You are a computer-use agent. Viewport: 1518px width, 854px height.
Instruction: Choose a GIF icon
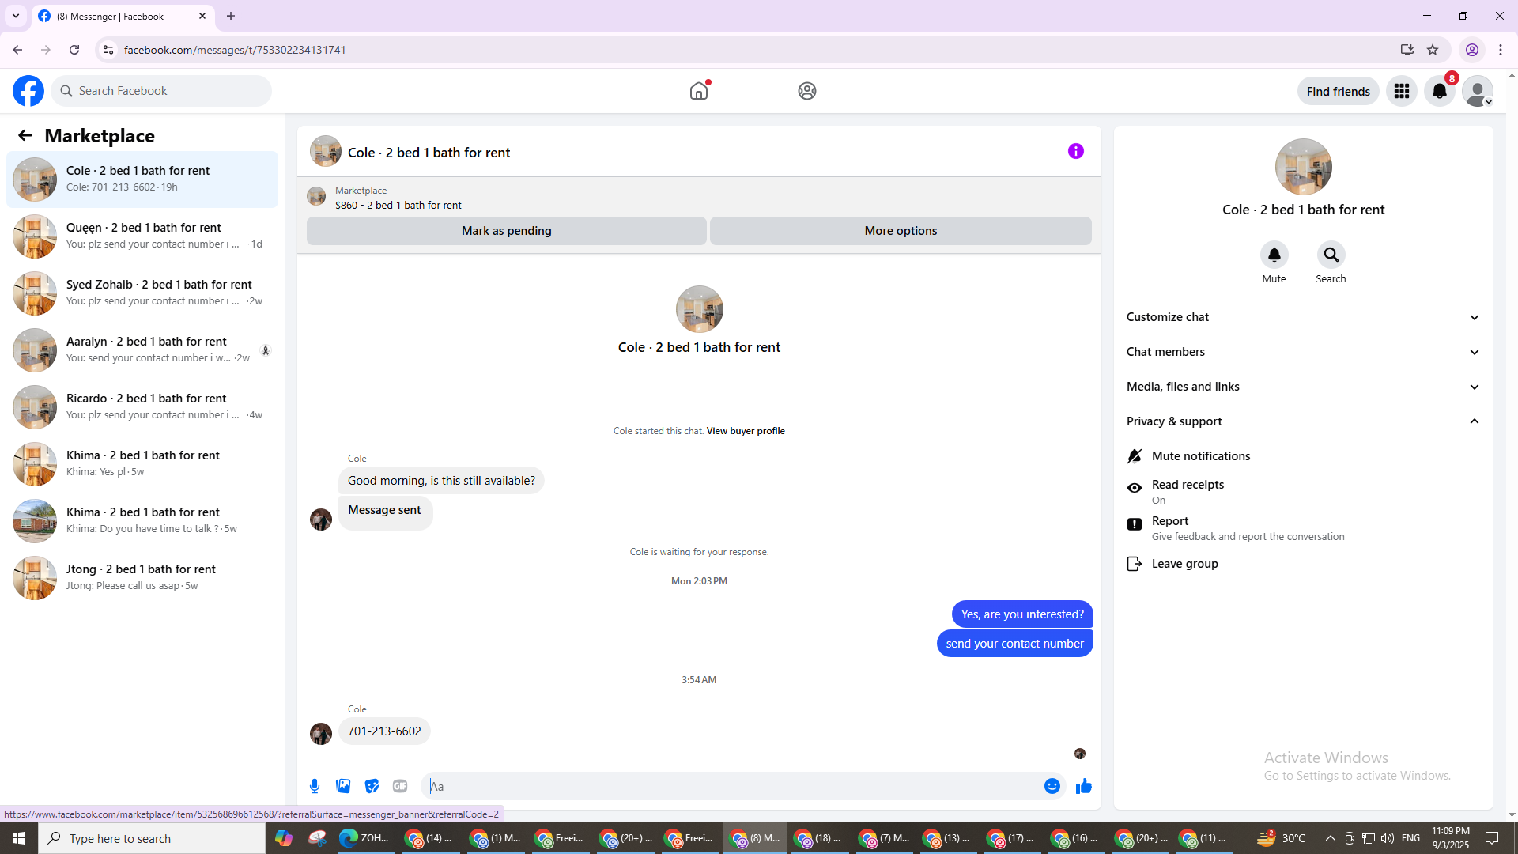[400, 786]
